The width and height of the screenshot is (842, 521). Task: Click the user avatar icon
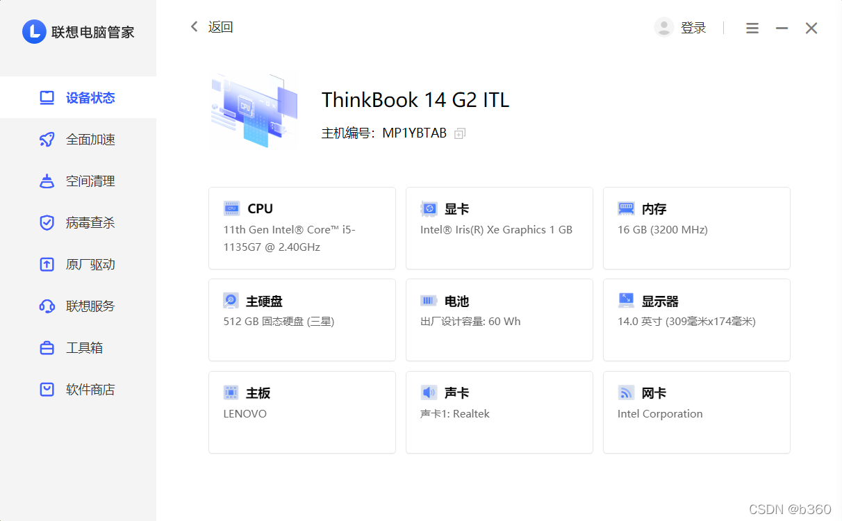tap(663, 27)
